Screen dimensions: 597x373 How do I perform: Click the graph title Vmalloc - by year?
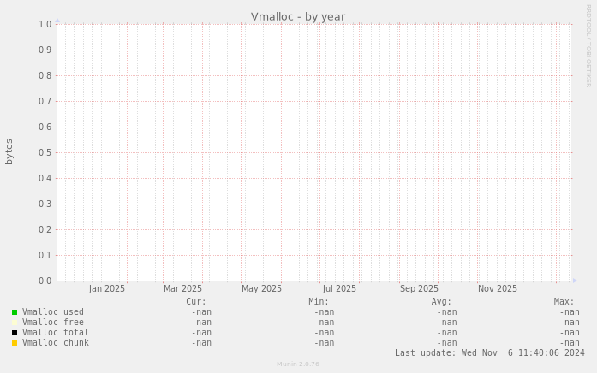297,17
